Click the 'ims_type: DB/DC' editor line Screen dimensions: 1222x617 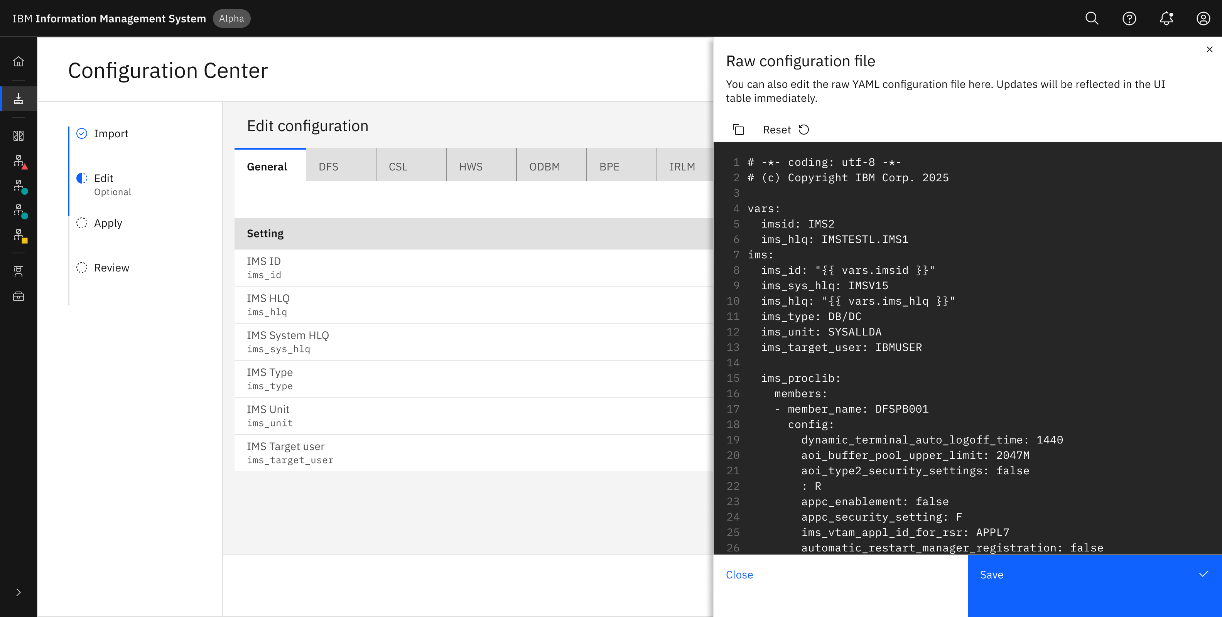[x=811, y=316]
